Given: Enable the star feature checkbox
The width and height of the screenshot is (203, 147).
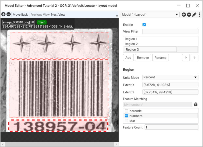Looking at the screenshot, I should [126, 121].
